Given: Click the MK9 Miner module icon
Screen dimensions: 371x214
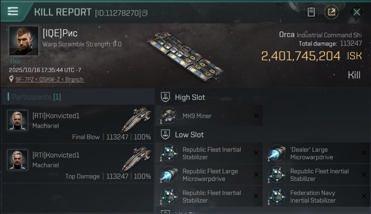Looking at the screenshot, I should pos(169,116).
